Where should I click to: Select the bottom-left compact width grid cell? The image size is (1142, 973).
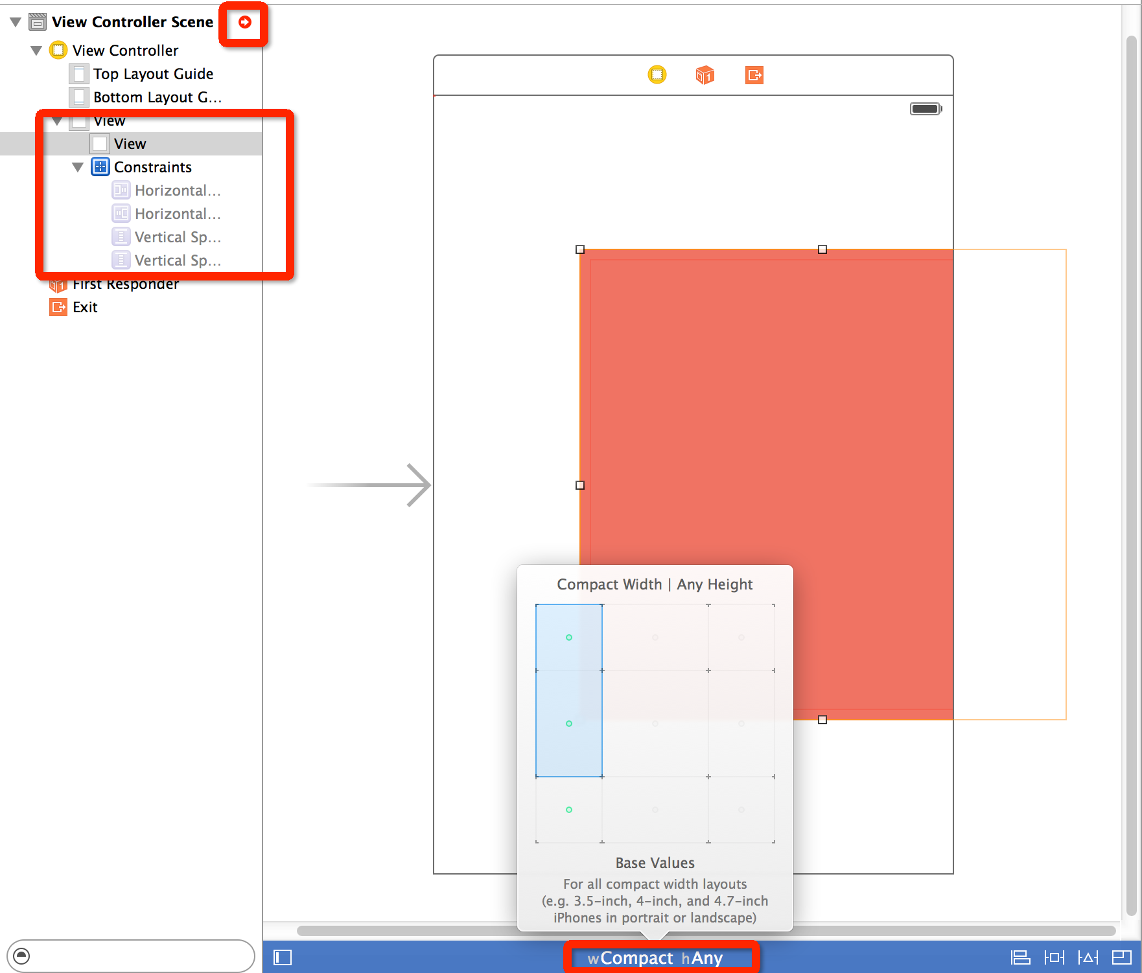click(x=568, y=809)
